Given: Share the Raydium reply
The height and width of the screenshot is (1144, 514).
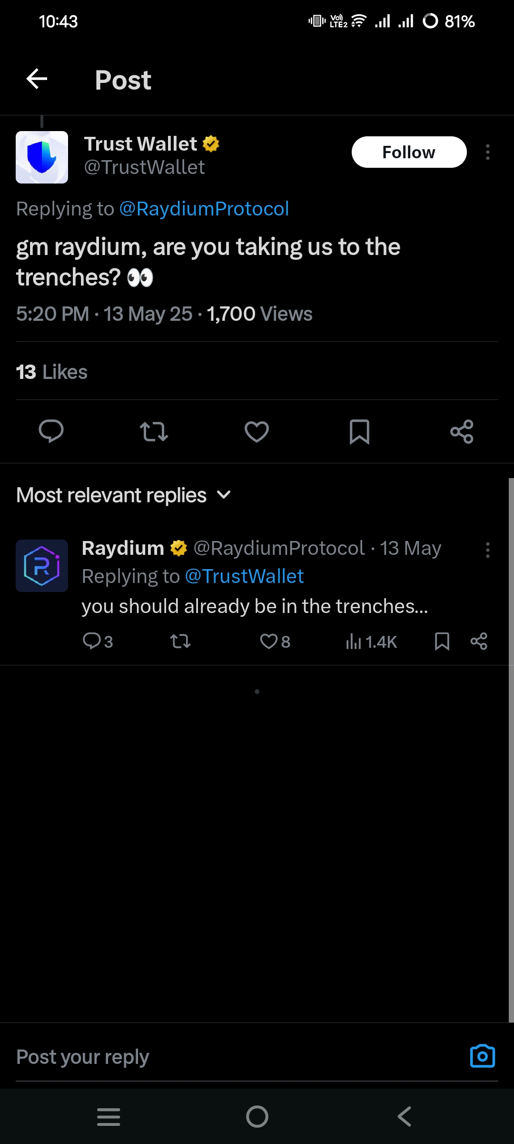Looking at the screenshot, I should point(479,642).
